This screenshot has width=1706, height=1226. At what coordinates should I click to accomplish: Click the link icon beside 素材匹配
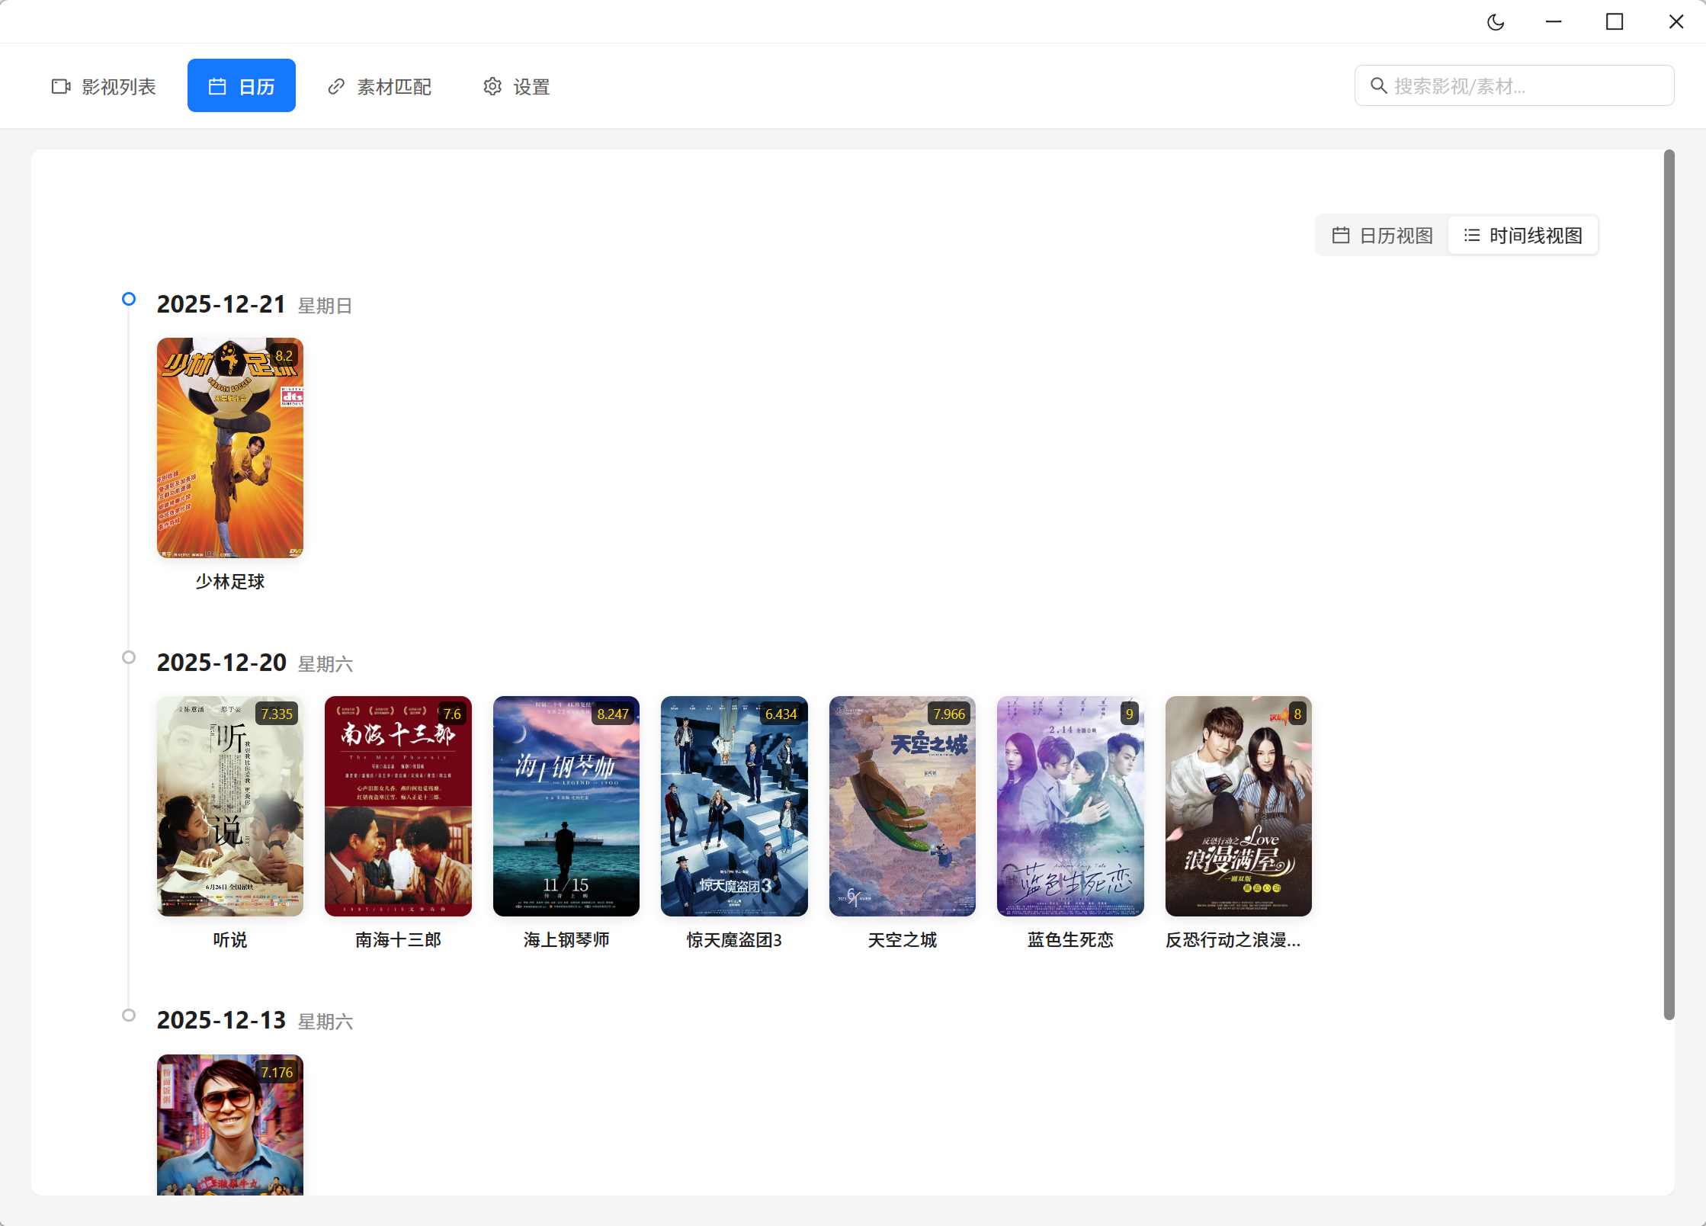tap(336, 86)
